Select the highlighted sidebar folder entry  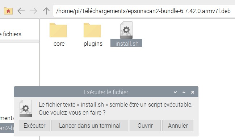[7, 128]
